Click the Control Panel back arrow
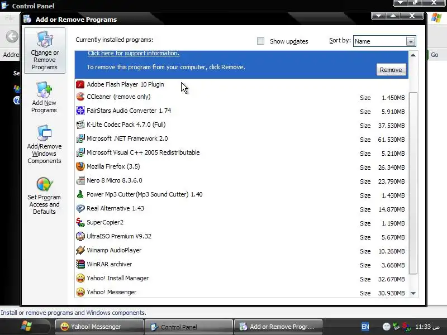 (12, 36)
